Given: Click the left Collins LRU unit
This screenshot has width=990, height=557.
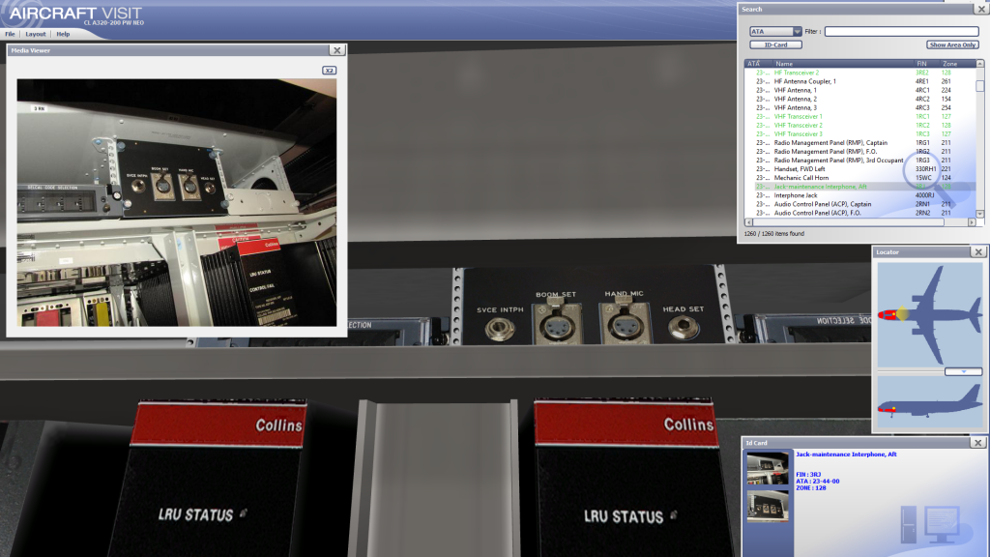Looking at the screenshot, I should click(x=209, y=478).
